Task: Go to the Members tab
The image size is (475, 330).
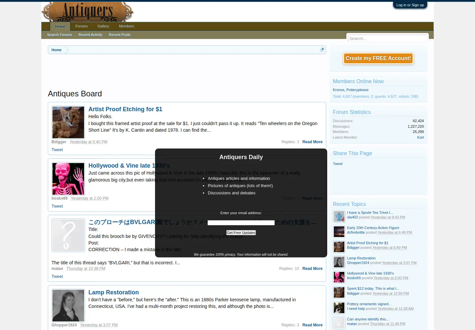Action: (x=126, y=26)
